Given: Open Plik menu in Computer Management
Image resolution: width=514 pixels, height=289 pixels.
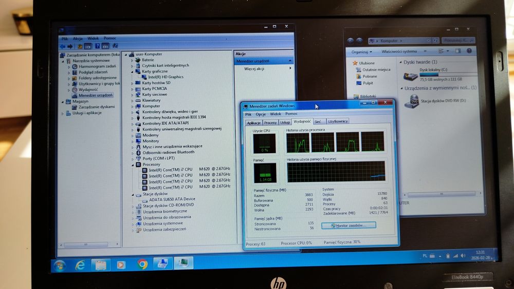Looking at the screenshot, I should pyautogui.click(x=65, y=38).
